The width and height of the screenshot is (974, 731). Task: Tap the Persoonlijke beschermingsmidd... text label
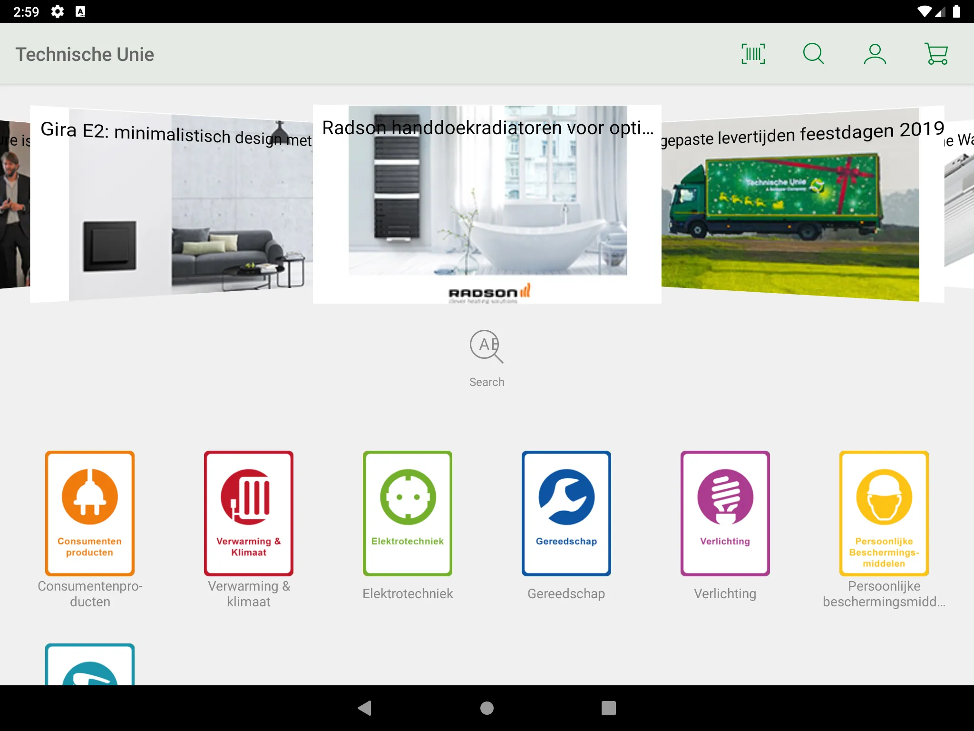click(884, 594)
